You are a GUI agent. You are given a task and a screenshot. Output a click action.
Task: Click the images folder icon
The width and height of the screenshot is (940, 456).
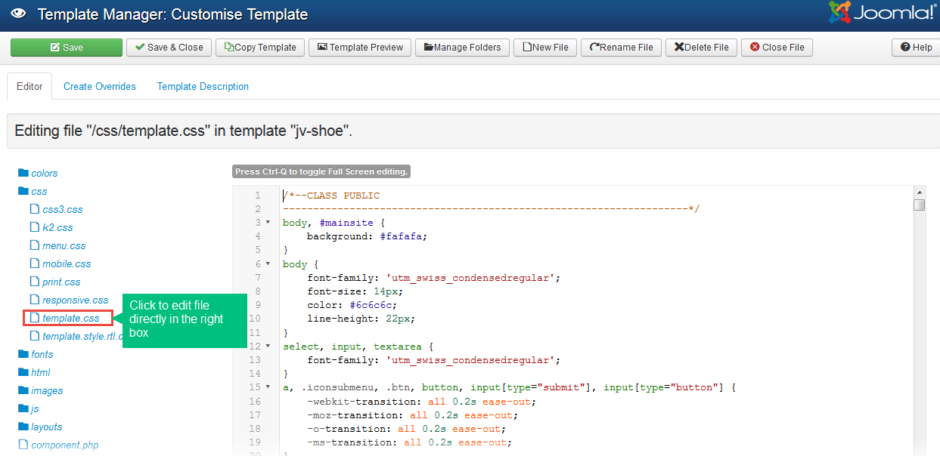pos(23,390)
